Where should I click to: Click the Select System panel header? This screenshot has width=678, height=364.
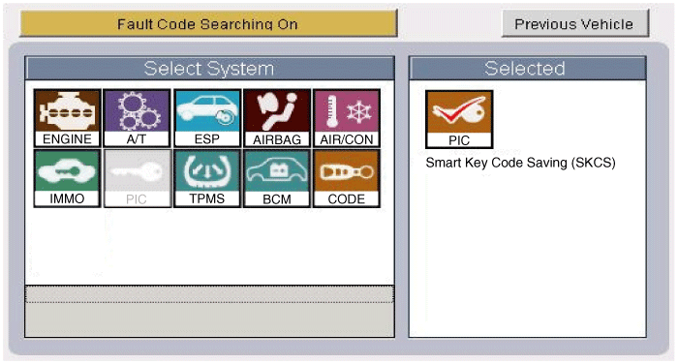[x=210, y=69]
